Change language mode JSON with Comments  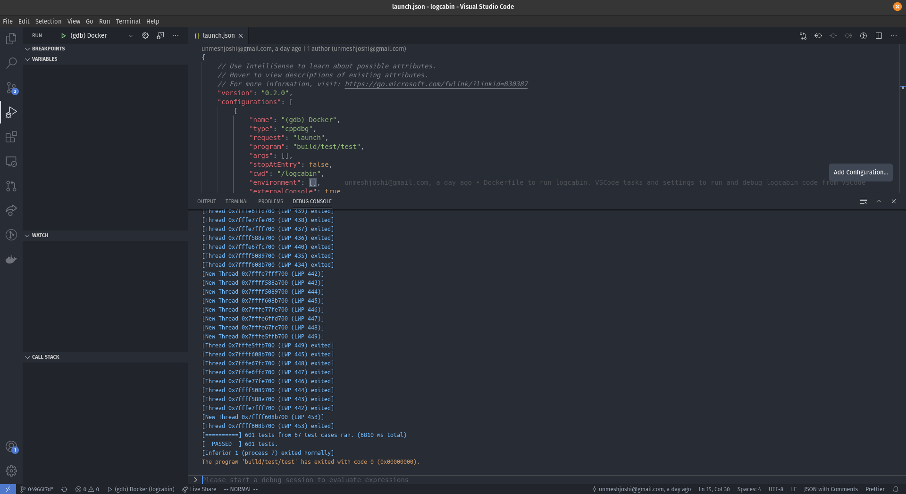[830, 489]
